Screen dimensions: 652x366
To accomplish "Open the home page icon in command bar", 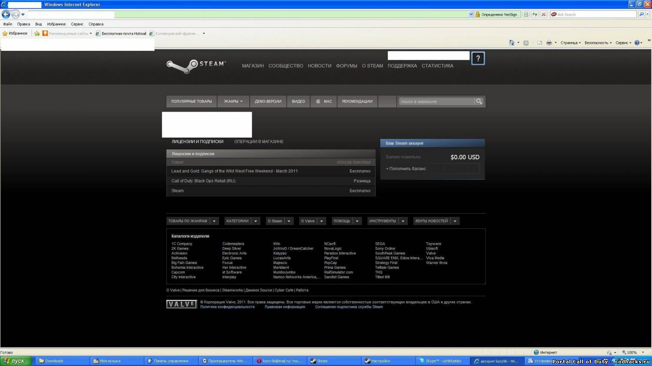I will [x=512, y=43].
